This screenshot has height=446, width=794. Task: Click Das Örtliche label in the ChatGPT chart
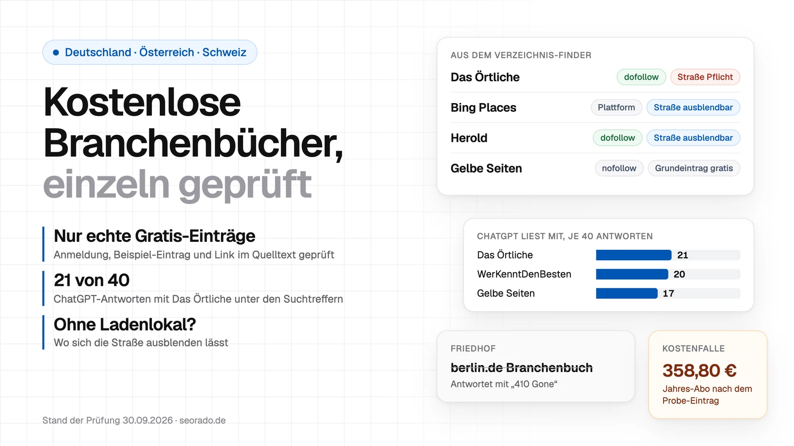pos(505,255)
